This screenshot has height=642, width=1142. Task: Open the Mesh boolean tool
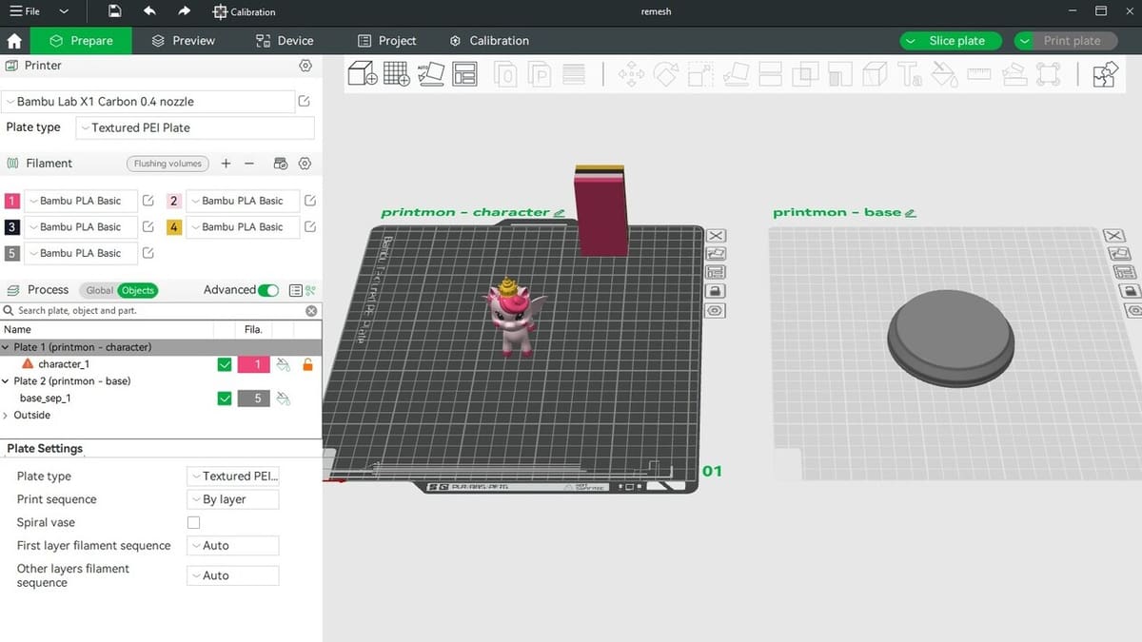coord(805,74)
